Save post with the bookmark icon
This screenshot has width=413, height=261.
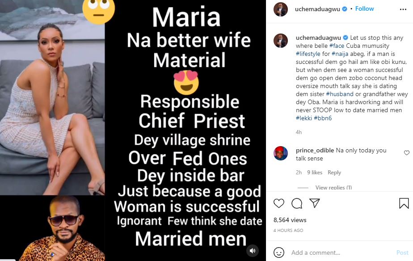point(404,204)
